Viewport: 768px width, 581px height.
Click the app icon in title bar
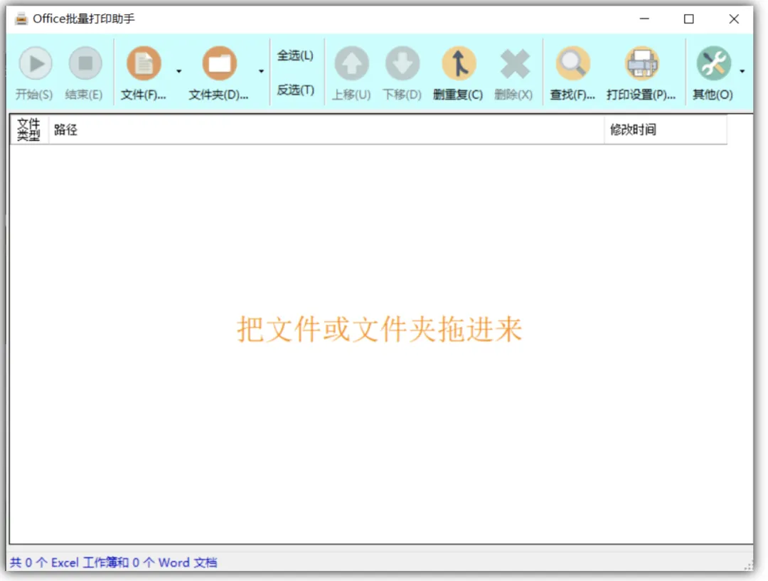click(x=21, y=19)
